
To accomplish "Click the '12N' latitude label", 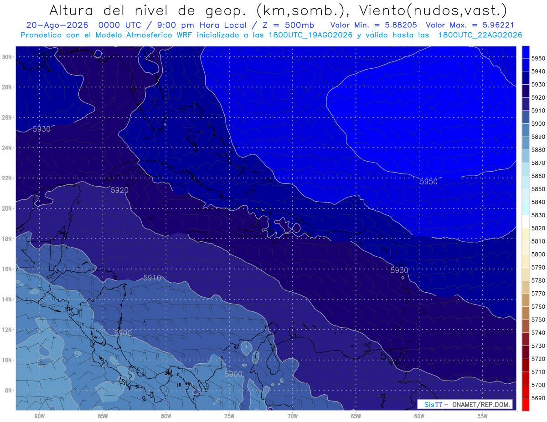I will point(6,329).
